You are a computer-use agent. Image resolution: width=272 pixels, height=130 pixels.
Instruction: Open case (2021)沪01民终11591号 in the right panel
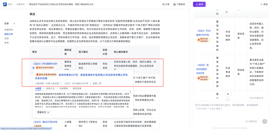point(204,33)
